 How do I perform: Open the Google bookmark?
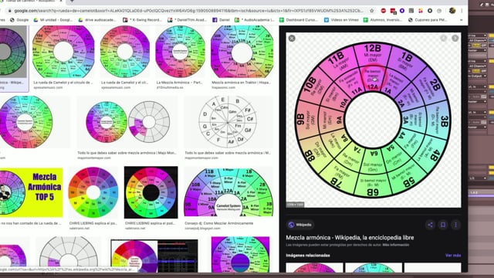[x=19, y=20]
